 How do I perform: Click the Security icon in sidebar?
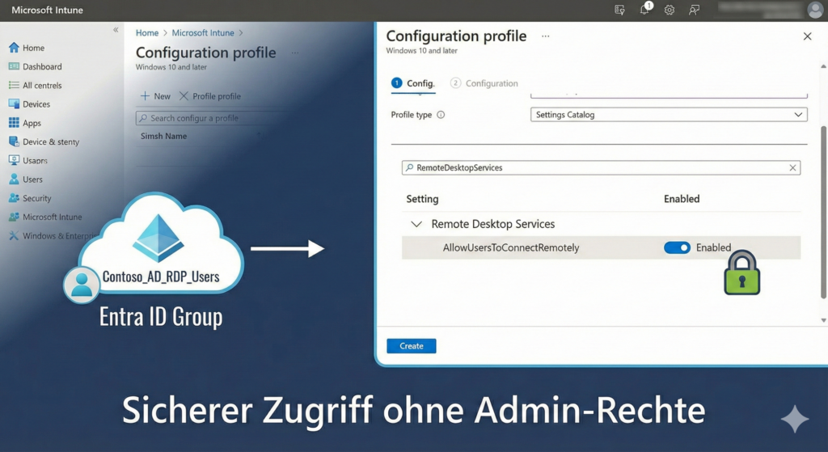point(14,198)
